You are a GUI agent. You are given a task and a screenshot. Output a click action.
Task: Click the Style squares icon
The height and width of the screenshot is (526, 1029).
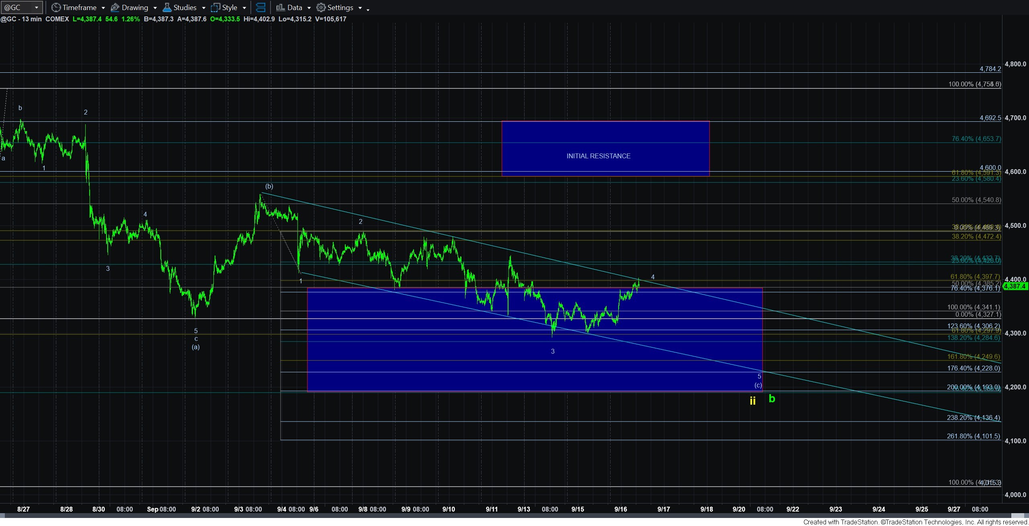[x=215, y=7]
